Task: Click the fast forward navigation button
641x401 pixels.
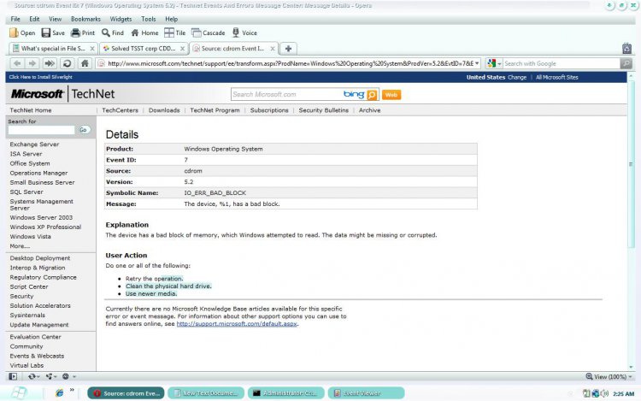Action: [50, 63]
